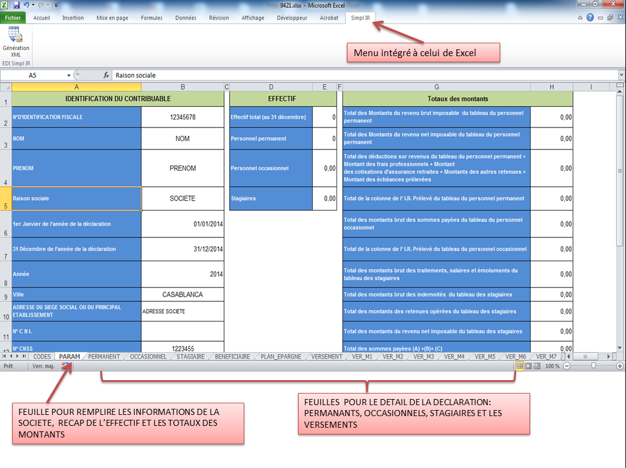This screenshot has height=468, width=626.
Task: Save the workbook using Quick Access toolbar
Action: point(16,5)
